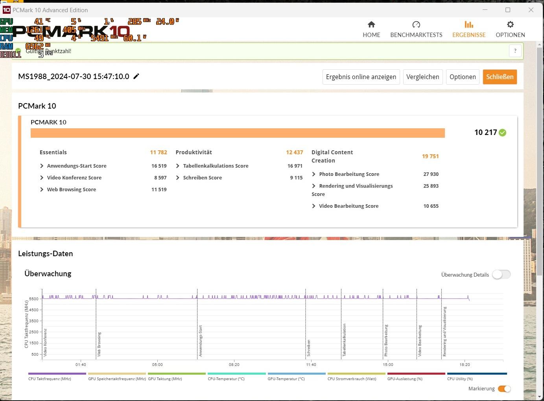Screen dimensions: 544x401
Task: Select CPU Taktfrequenz legend swatch
Action: click(x=57, y=374)
